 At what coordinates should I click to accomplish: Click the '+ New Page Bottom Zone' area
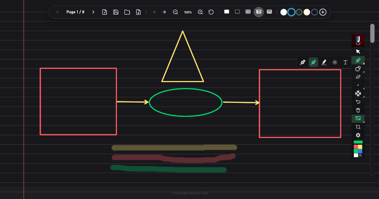(190, 193)
